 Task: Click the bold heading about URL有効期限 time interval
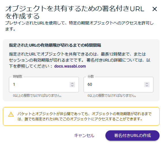point(55,45)
